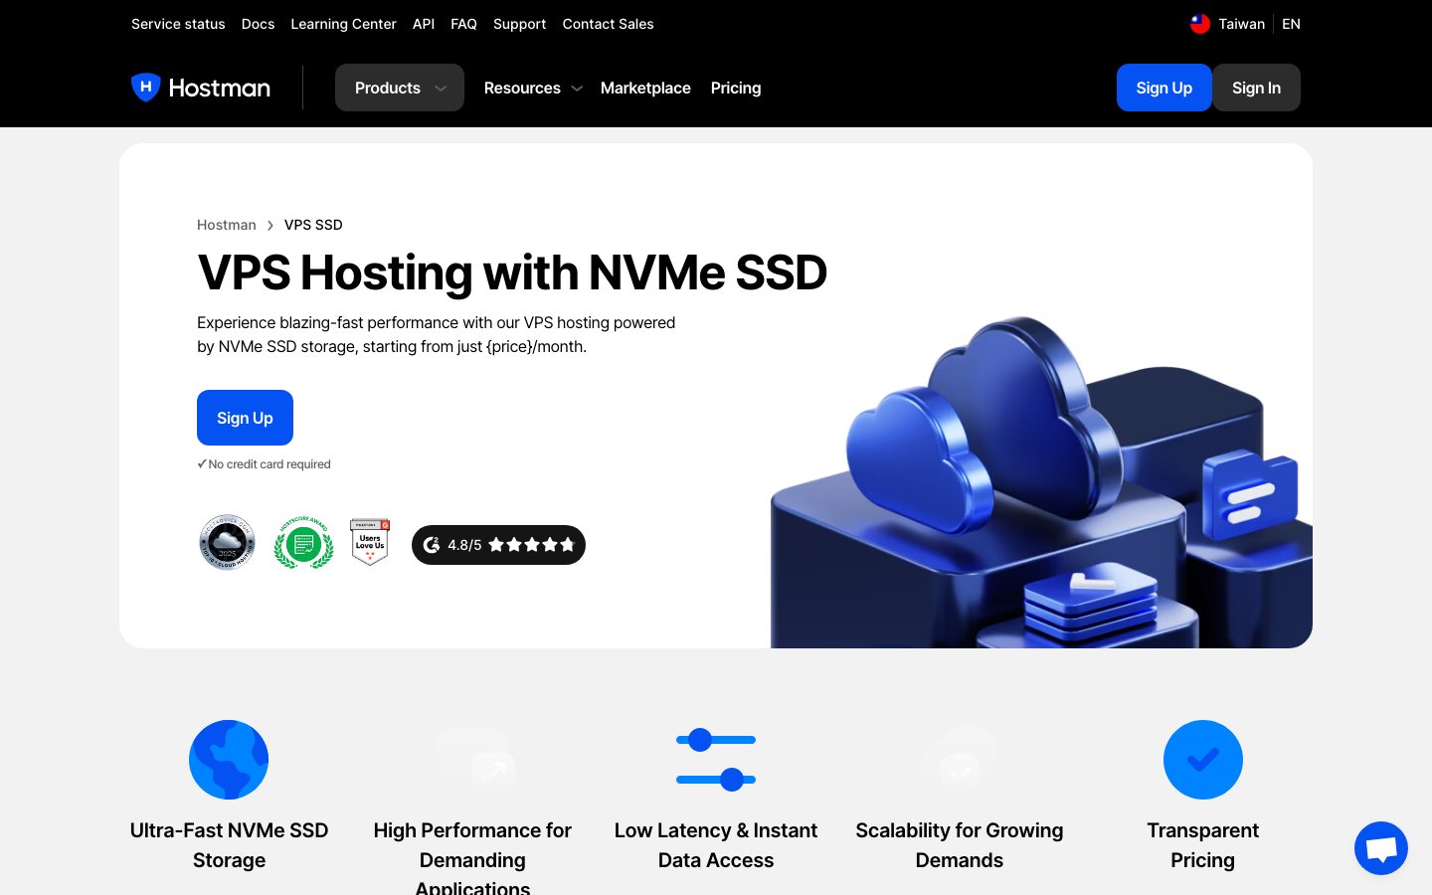Open the EN language selector
This screenshot has height=895, width=1432.
click(x=1291, y=24)
